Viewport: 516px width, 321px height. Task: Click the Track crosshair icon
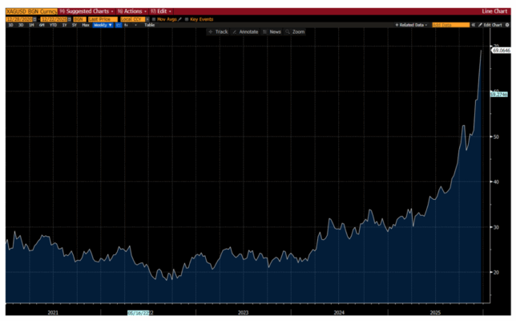coord(210,31)
